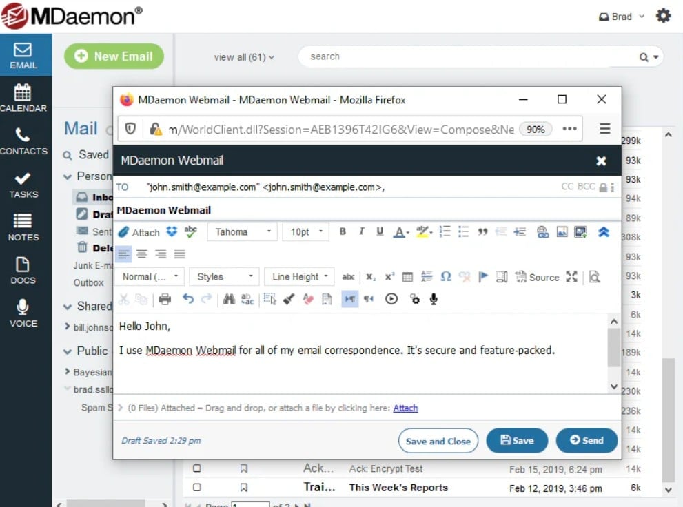Image resolution: width=683 pixels, height=507 pixels.
Task: Collapse the editor toolbar with double chevron
Action: point(603,232)
